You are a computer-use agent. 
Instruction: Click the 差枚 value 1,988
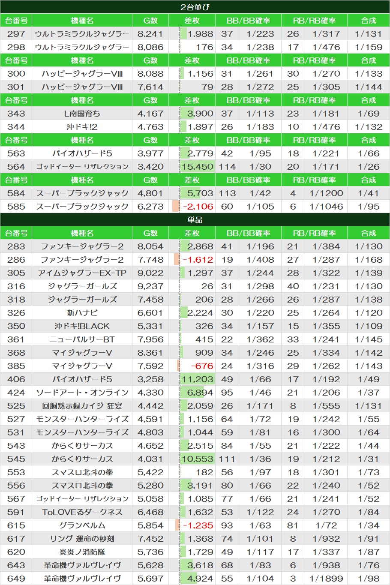[x=200, y=34]
